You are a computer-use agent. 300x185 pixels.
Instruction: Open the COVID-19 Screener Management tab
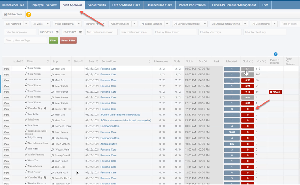[234, 5]
